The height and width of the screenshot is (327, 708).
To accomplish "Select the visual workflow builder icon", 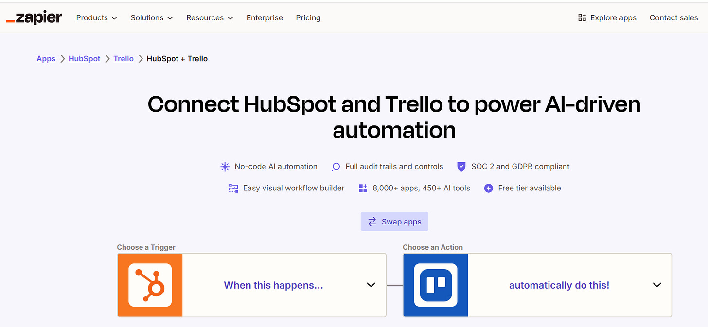I will click(233, 188).
